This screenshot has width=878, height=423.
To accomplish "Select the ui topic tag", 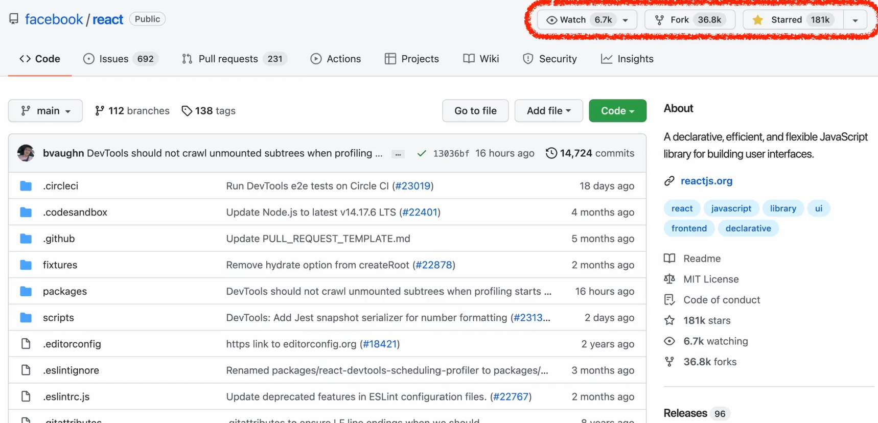I will 819,208.
